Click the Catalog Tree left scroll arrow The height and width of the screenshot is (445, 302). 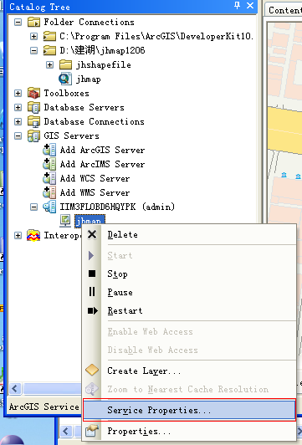click(15, 388)
